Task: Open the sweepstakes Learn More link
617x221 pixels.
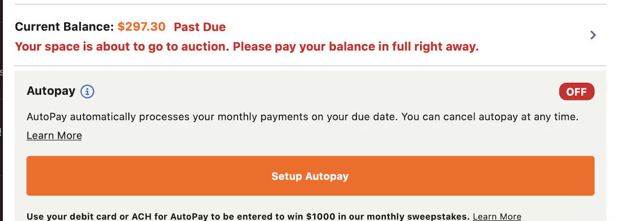Action: (x=497, y=217)
